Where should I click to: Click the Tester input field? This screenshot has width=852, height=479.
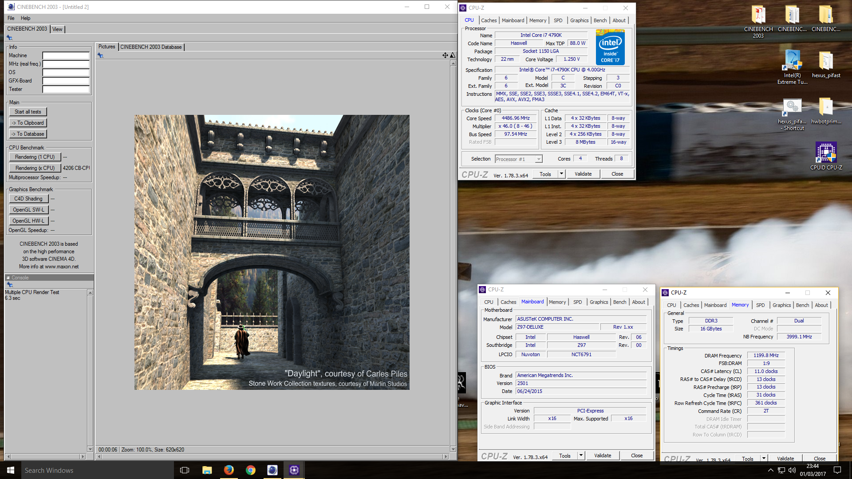pos(66,89)
